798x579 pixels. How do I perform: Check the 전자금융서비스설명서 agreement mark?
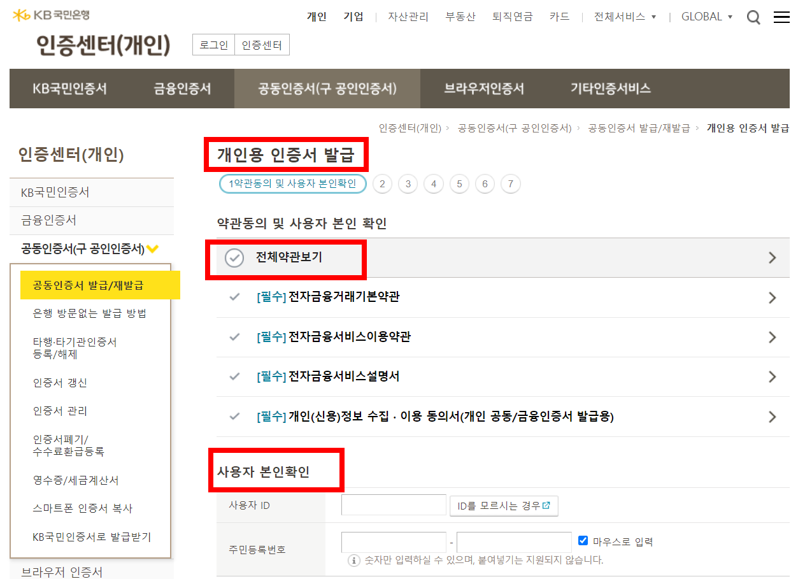point(234,376)
